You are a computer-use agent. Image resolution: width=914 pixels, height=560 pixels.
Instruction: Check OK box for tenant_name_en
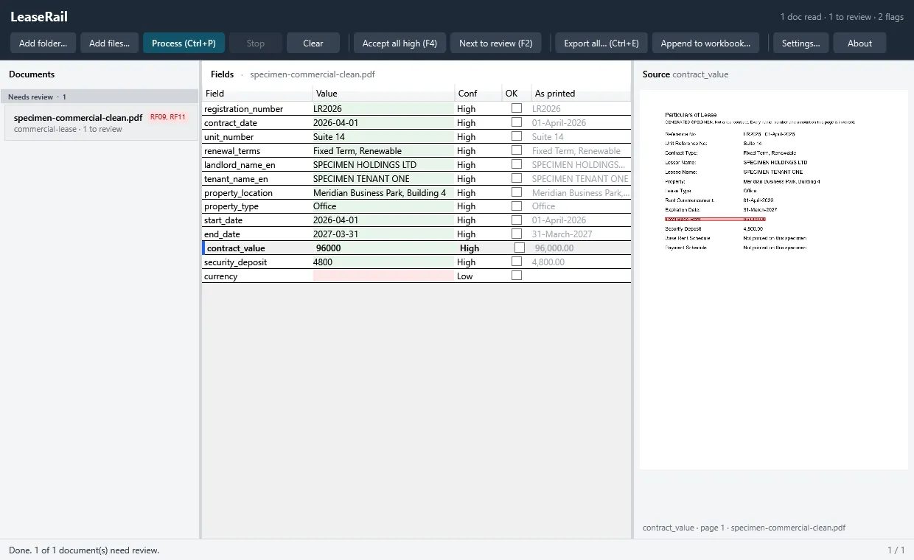point(517,178)
